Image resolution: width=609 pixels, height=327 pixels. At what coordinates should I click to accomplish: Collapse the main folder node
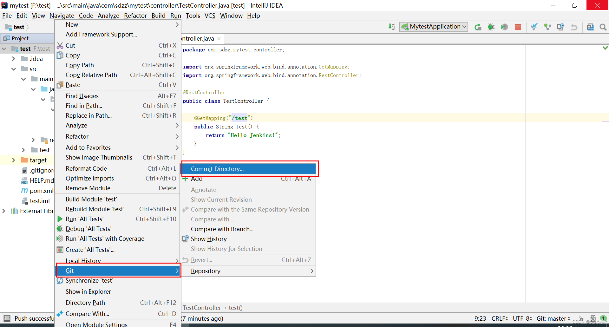[23, 79]
